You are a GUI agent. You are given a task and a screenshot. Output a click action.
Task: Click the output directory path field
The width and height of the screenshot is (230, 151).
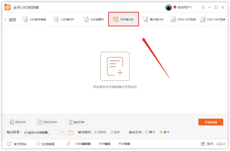(40, 132)
